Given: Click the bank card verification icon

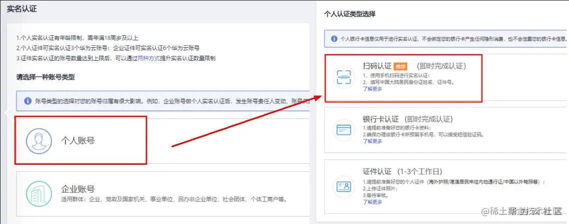Looking at the screenshot, I should click(343, 130).
